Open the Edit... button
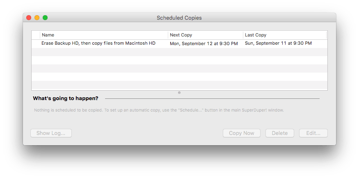359x178 pixels. (313, 133)
